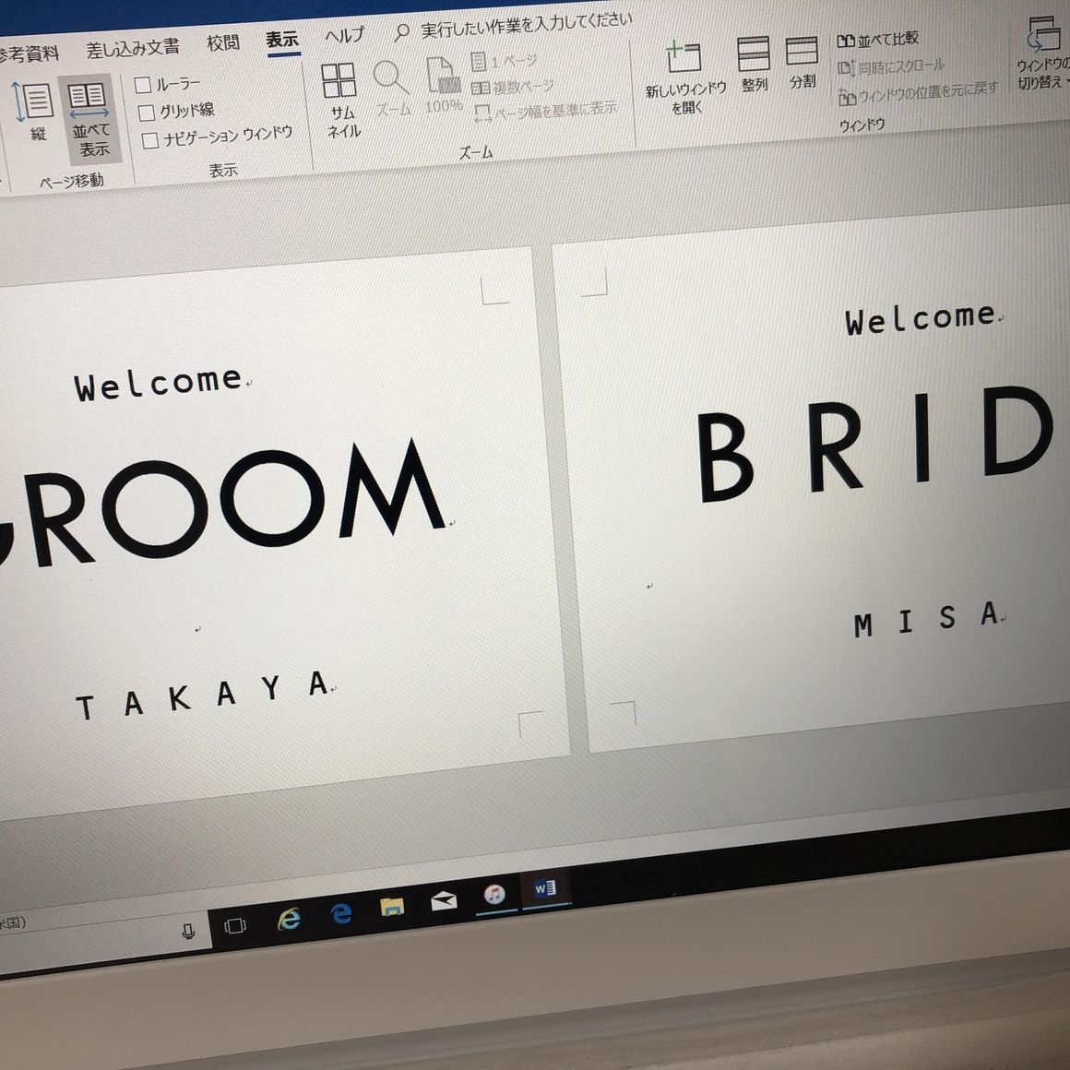The height and width of the screenshot is (1070, 1070).
Task: Switch to the Review (校閲) tab
Action: point(222,43)
